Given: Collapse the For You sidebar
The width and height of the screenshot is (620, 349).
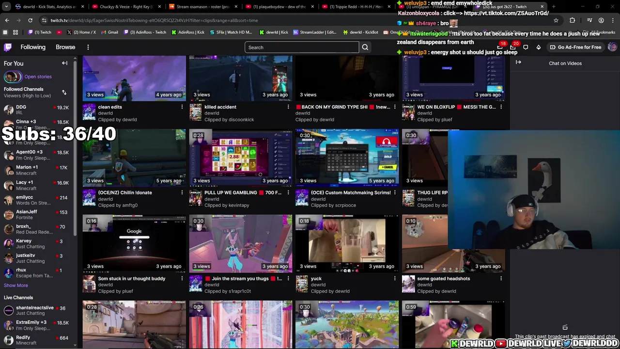Looking at the screenshot, I should 64,63.
